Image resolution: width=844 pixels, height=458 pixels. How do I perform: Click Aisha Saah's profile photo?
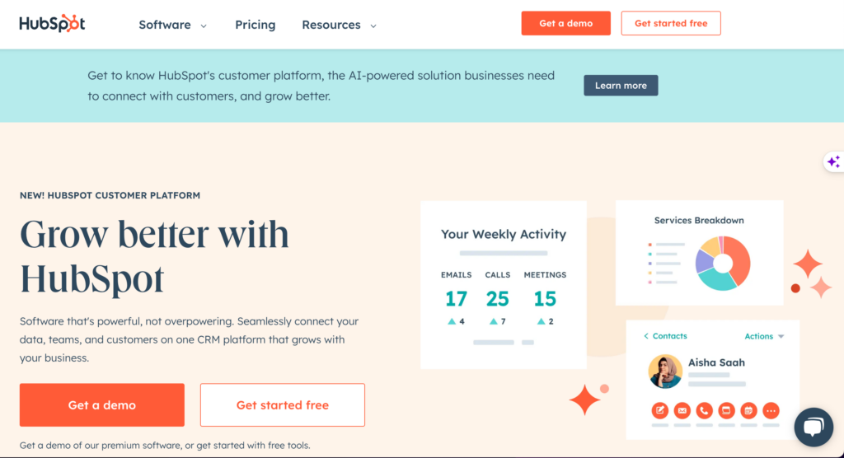[665, 372]
